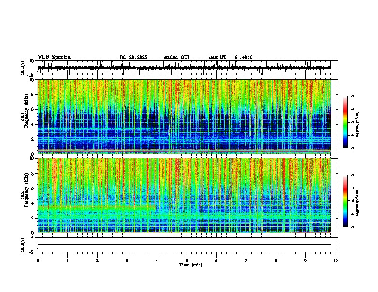Viewport: 378px width, 292px height.
Task: Click the 'ch.1(V)' waveform axis label
Action: [23, 68]
